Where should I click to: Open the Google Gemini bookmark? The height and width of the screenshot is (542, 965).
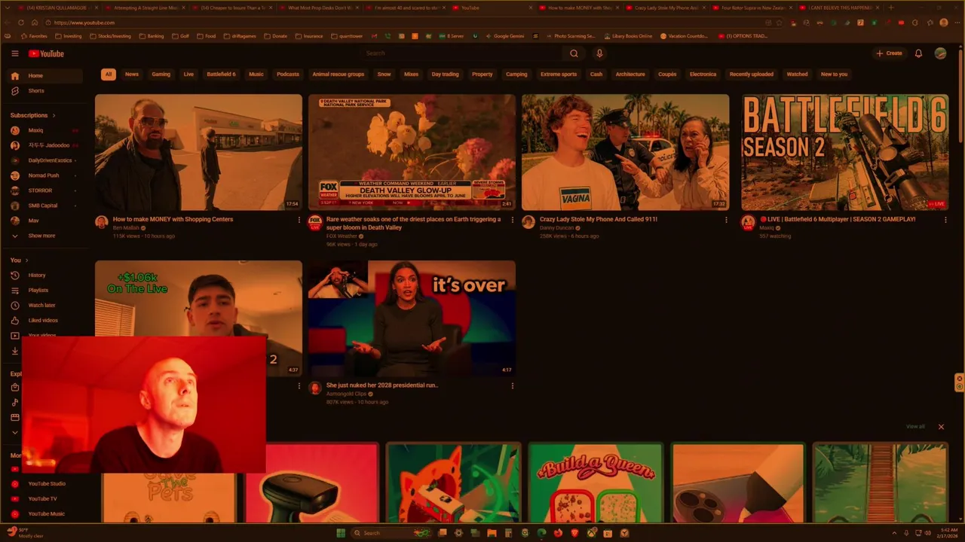point(504,36)
